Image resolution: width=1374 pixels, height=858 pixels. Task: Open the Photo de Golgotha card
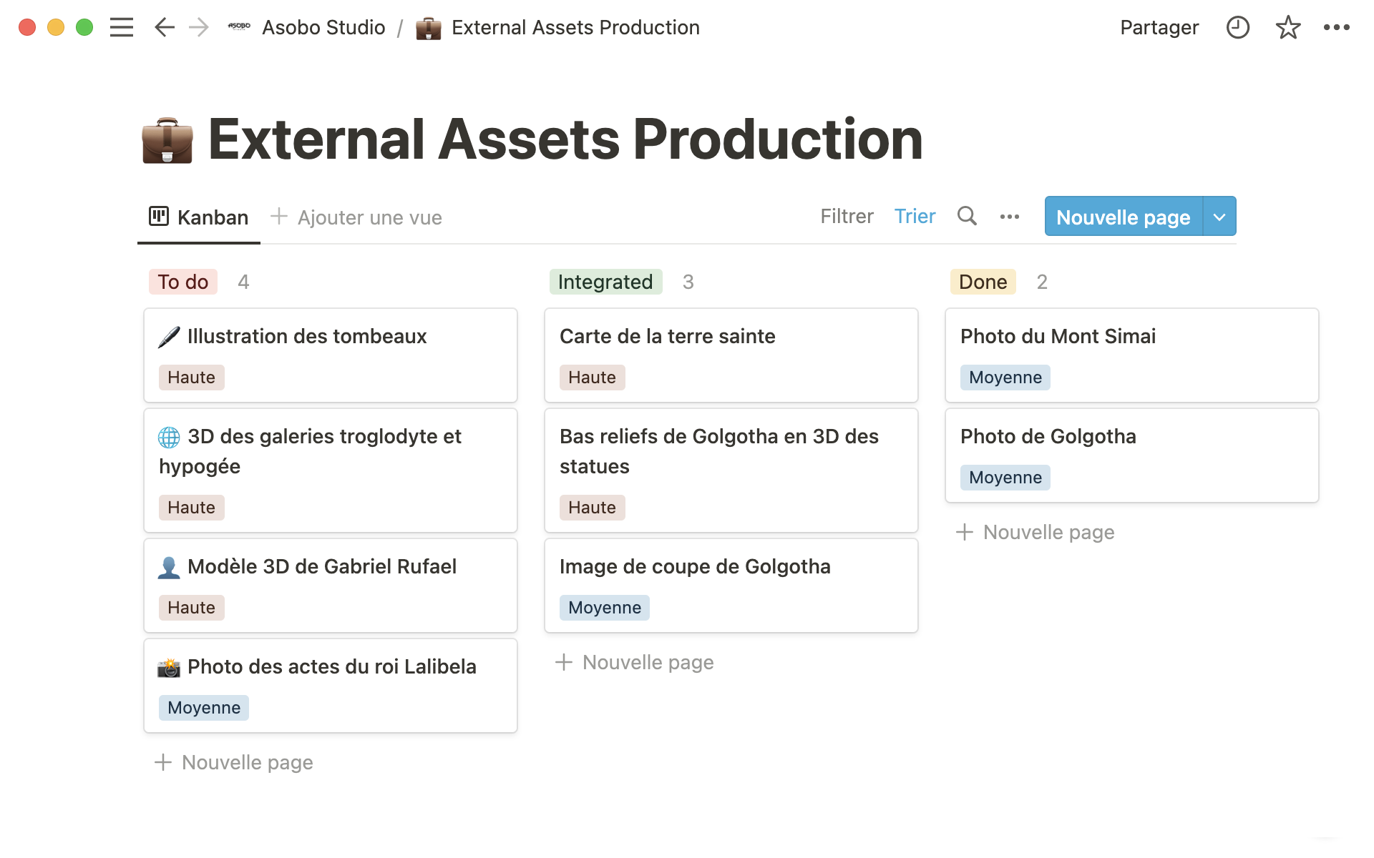click(1131, 455)
